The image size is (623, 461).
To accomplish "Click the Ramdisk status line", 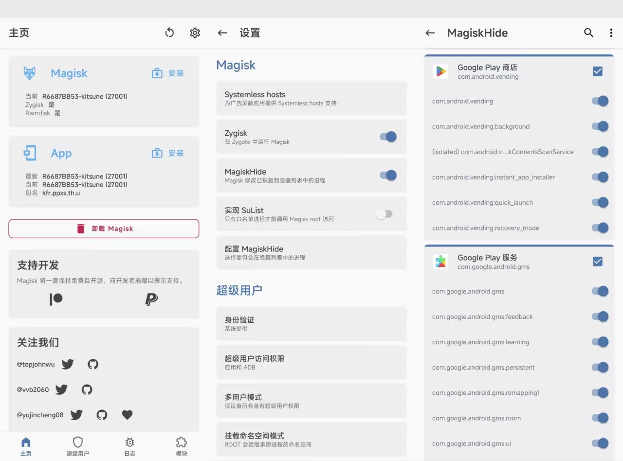I will coord(43,113).
